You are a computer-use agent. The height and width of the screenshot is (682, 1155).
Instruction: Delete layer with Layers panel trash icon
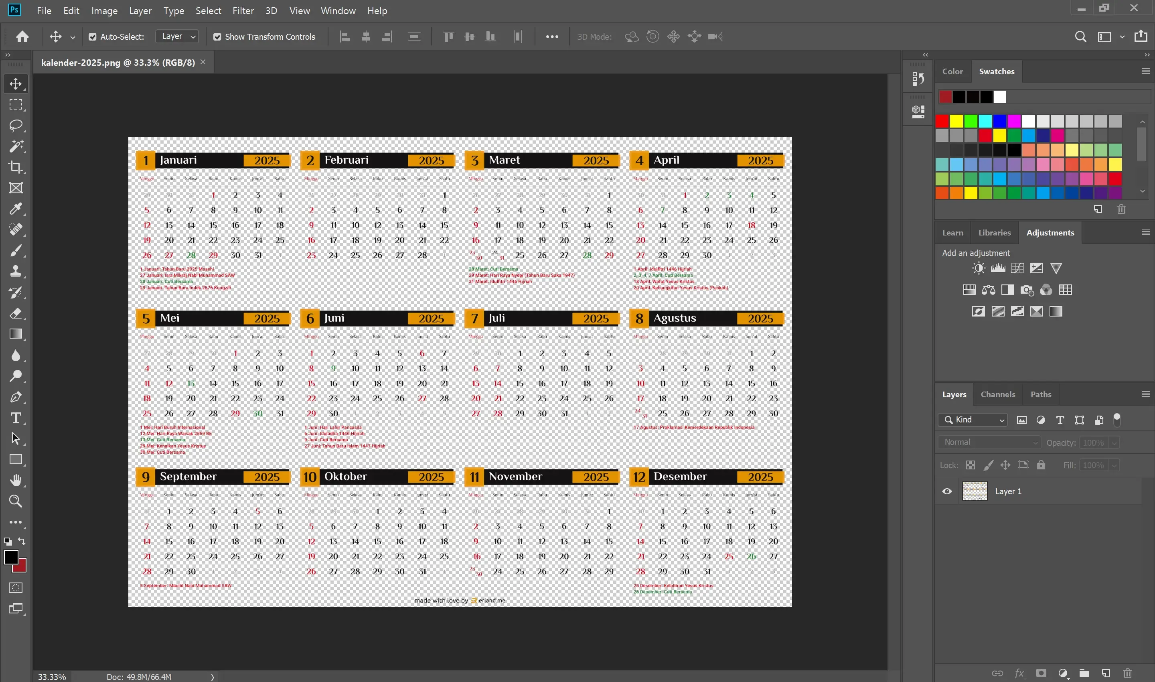pyautogui.click(x=1127, y=673)
